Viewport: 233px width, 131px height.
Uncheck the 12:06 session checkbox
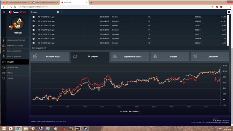(34, 43)
